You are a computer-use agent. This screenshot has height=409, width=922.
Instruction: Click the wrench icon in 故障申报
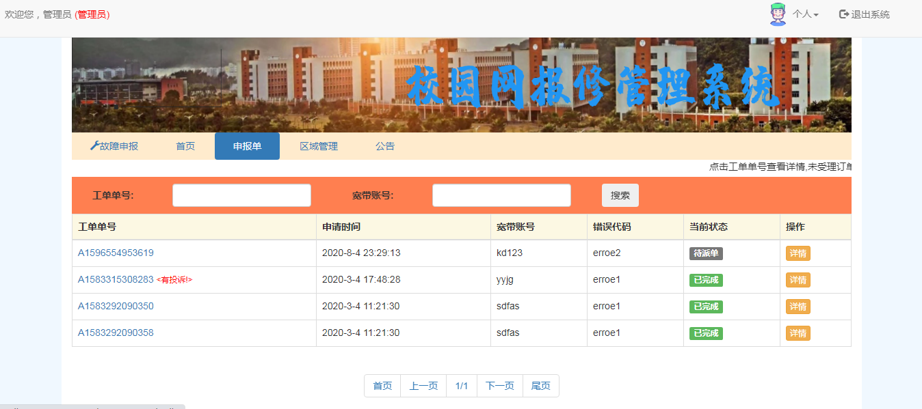[x=94, y=146]
